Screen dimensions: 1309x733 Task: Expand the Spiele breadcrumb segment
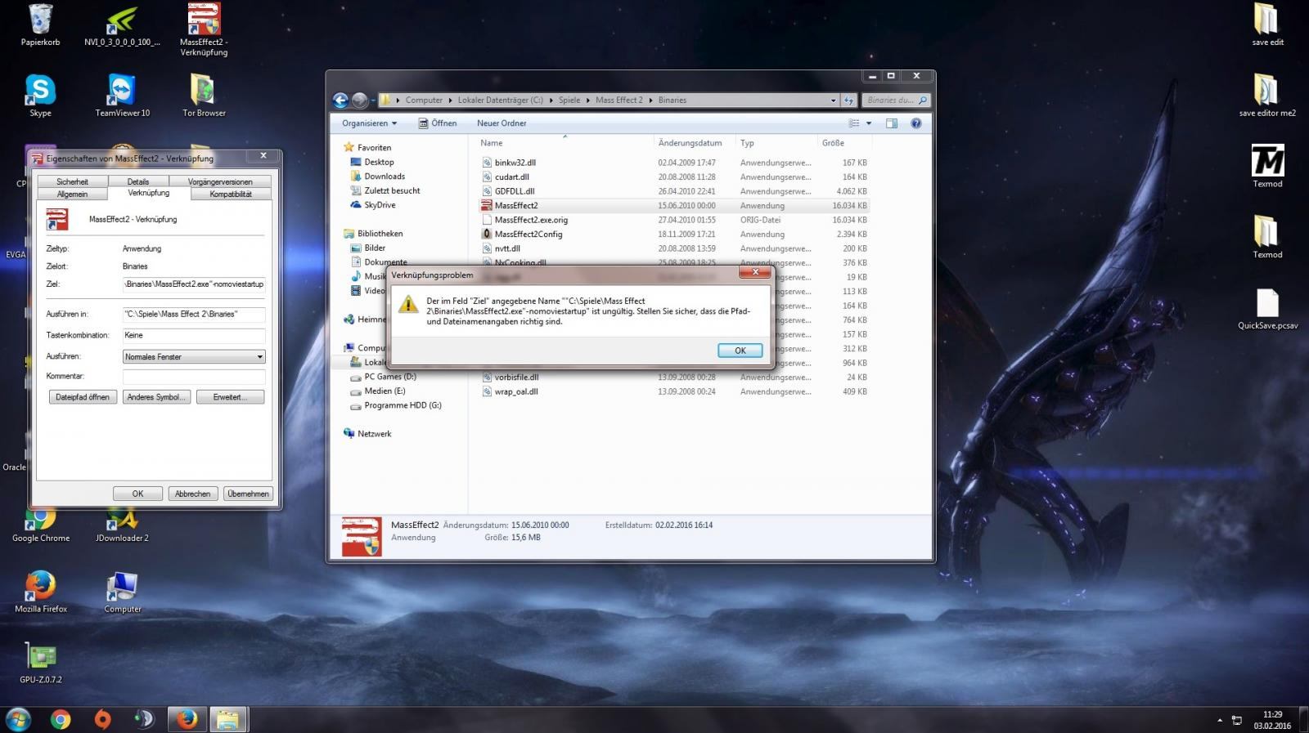tap(569, 101)
